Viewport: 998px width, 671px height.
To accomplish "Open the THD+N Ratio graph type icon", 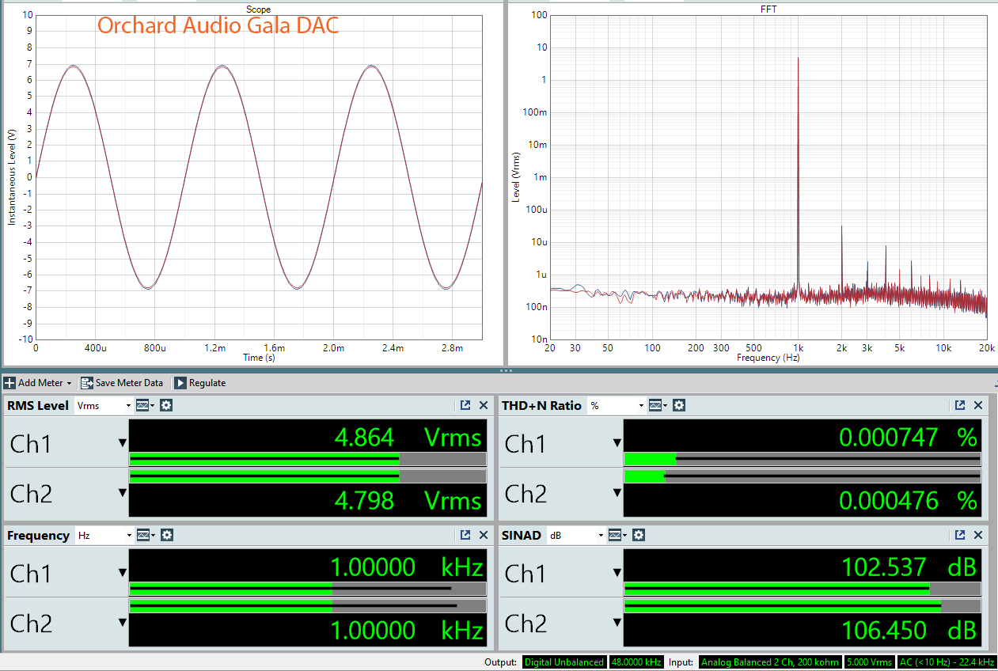I will point(657,406).
